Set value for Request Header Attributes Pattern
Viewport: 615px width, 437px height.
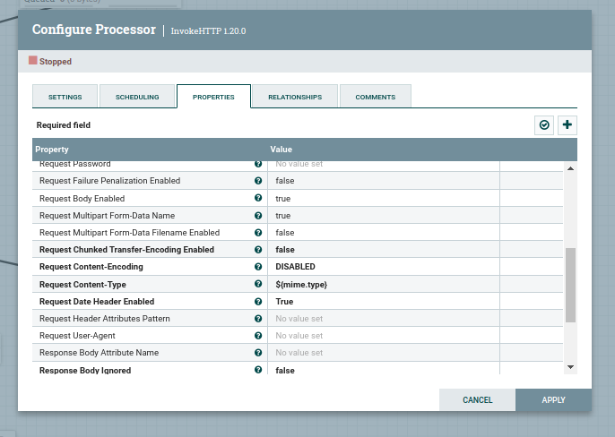pos(384,318)
